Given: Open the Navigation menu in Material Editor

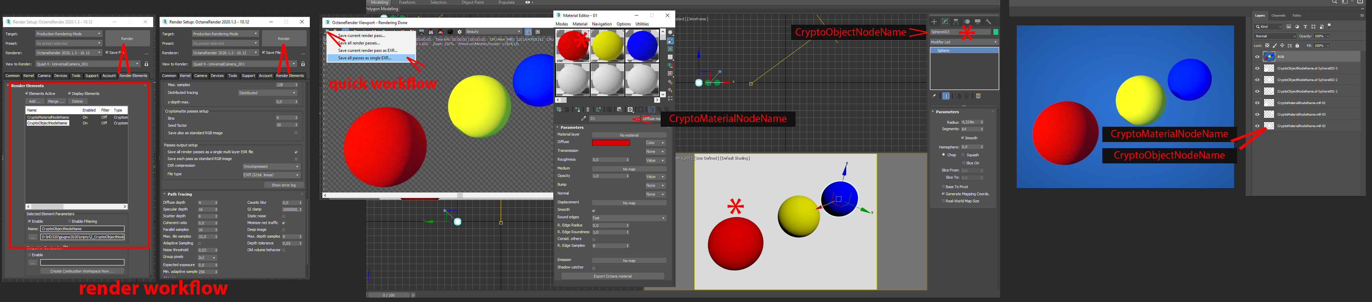Looking at the screenshot, I should point(602,24).
